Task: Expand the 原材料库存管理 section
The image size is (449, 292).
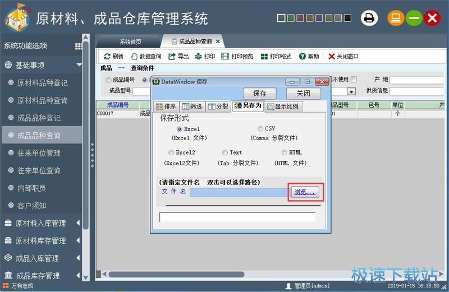Action: (x=78, y=240)
